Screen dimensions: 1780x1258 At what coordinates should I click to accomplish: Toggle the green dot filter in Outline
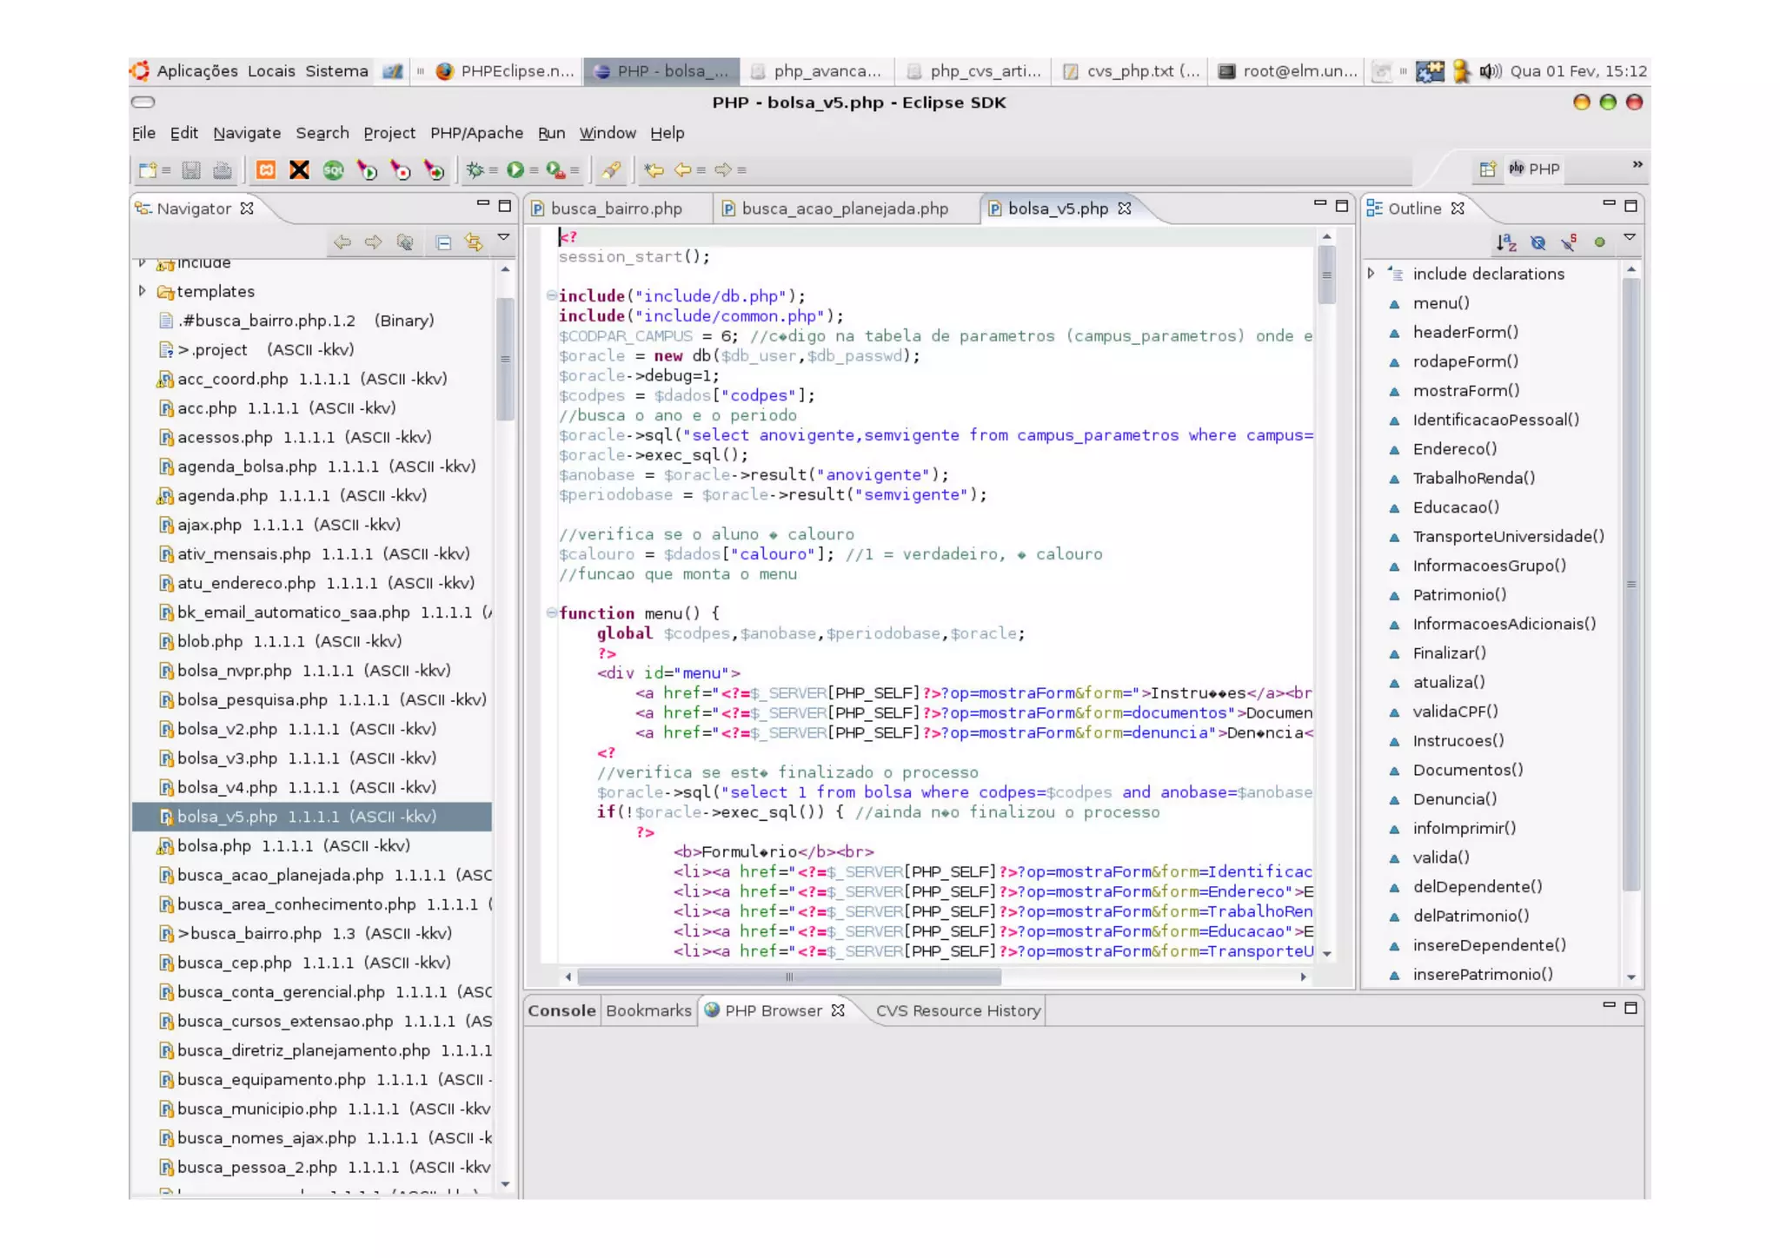point(1599,242)
